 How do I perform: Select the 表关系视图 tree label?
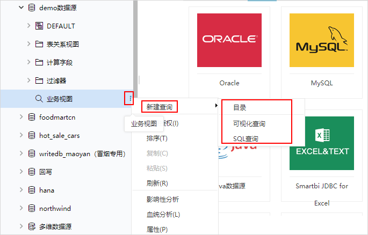tap(62, 44)
